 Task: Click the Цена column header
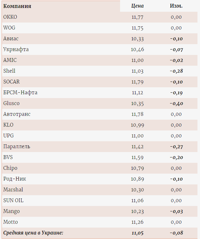click(137, 6)
